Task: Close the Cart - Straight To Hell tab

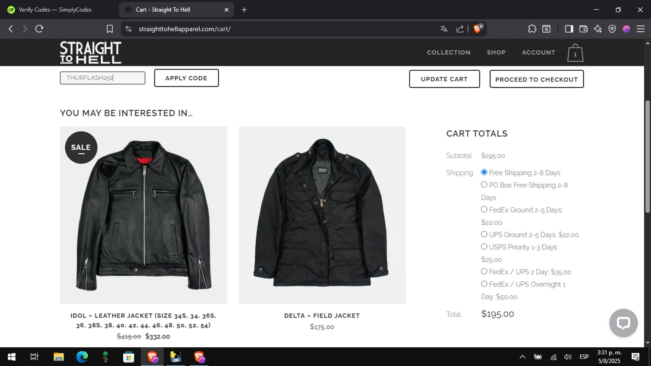Action: [226, 10]
